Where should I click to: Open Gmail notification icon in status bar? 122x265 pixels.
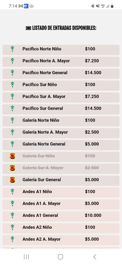(x=21, y=6)
